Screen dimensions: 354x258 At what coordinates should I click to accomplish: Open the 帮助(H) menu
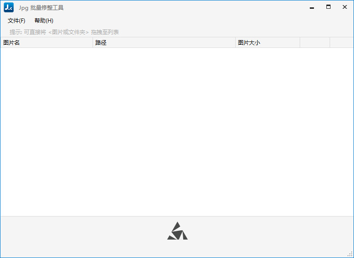coord(44,21)
